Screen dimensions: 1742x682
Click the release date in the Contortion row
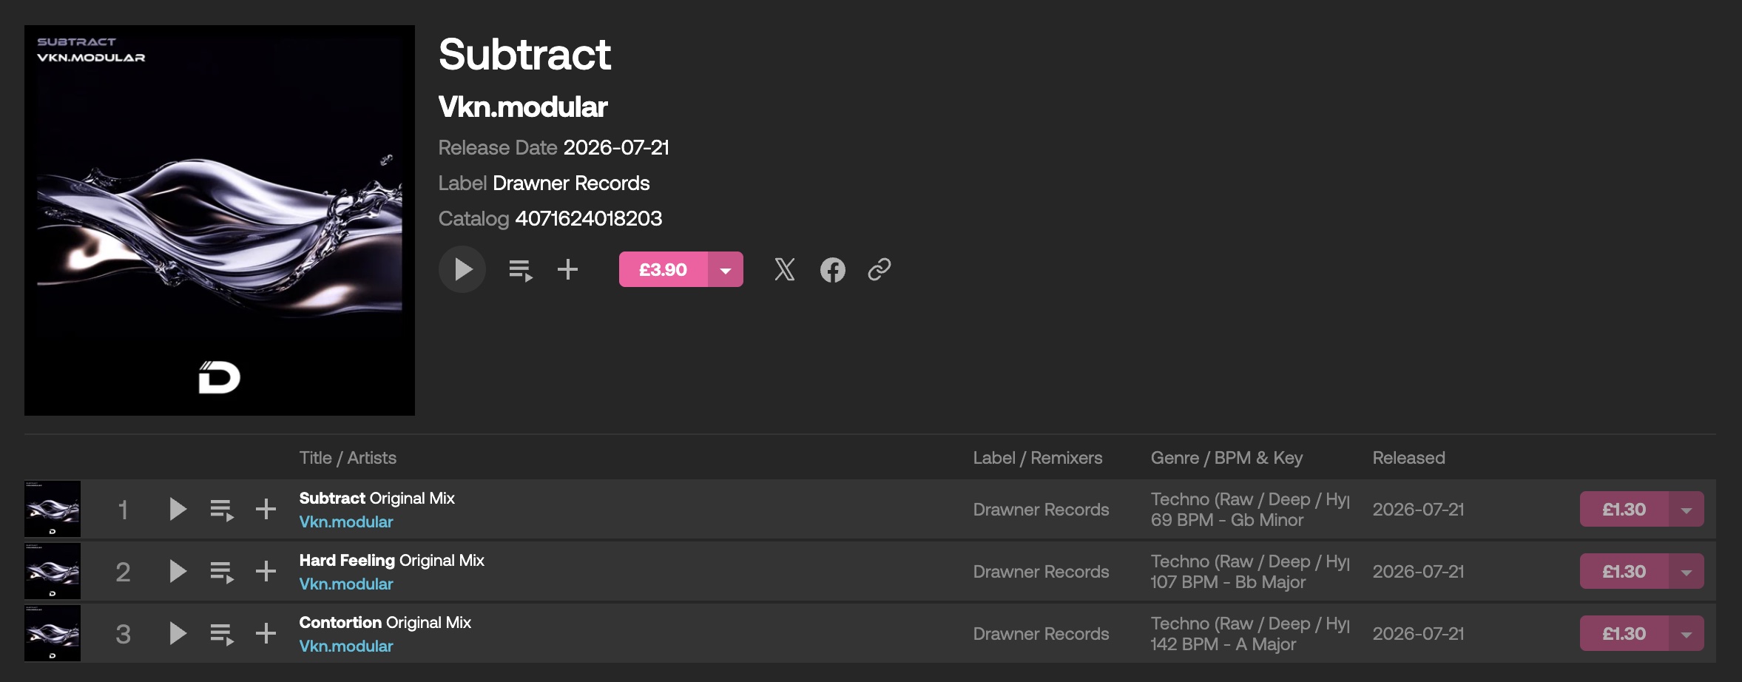pyautogui.click(x=1419, y=634)
